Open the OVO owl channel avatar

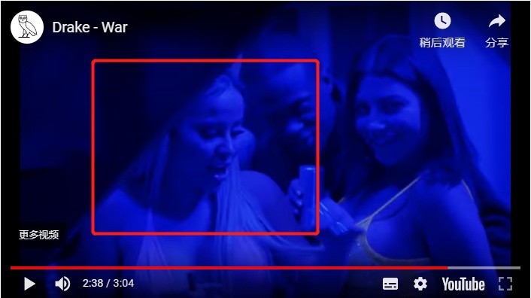coord(27,27)
